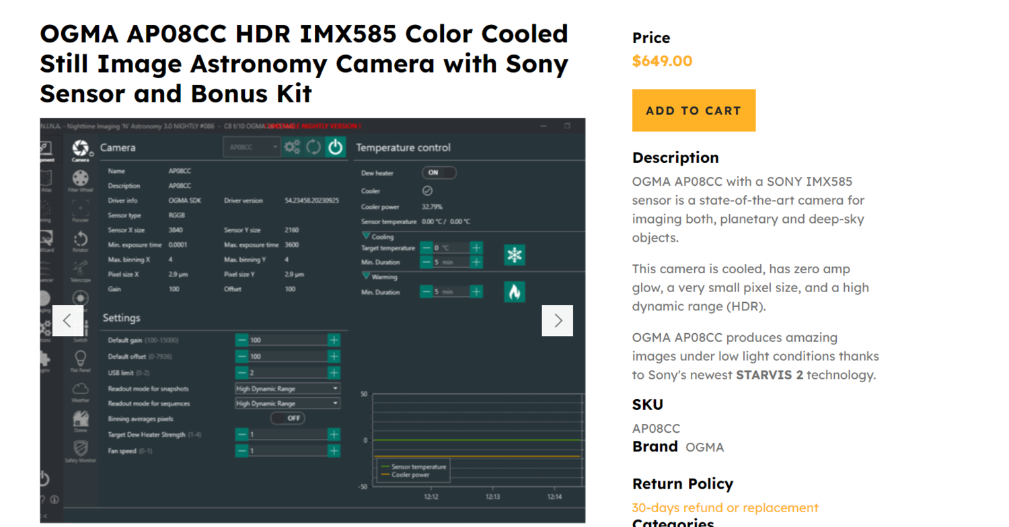
Task: Open the Rotator equipment icon
Action: 81,240
